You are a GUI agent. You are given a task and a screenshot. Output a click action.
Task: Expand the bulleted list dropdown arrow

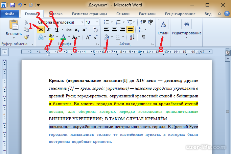112,22
